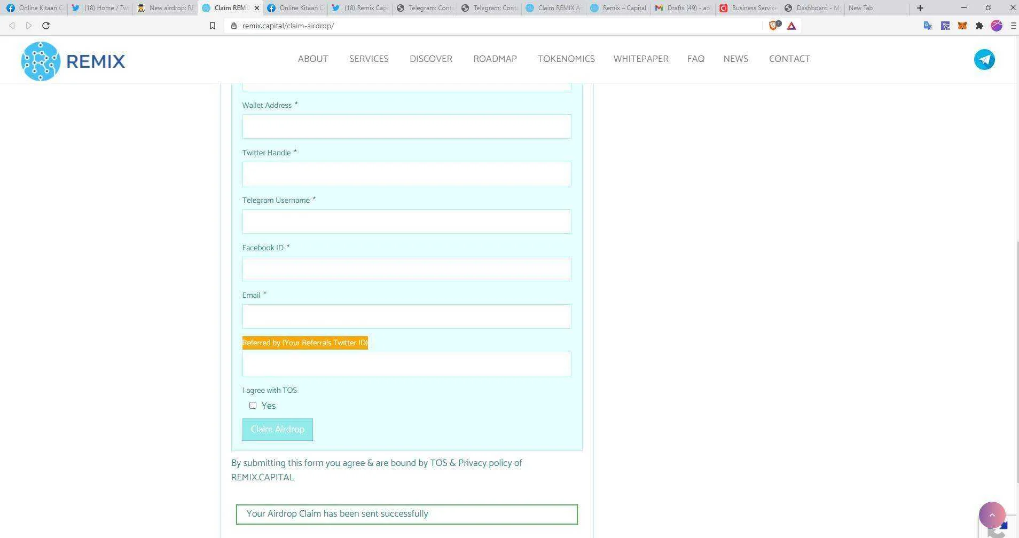Click the REMIX logo in the header
Viewport: 1019px width, 538px height.
[73, 61]
